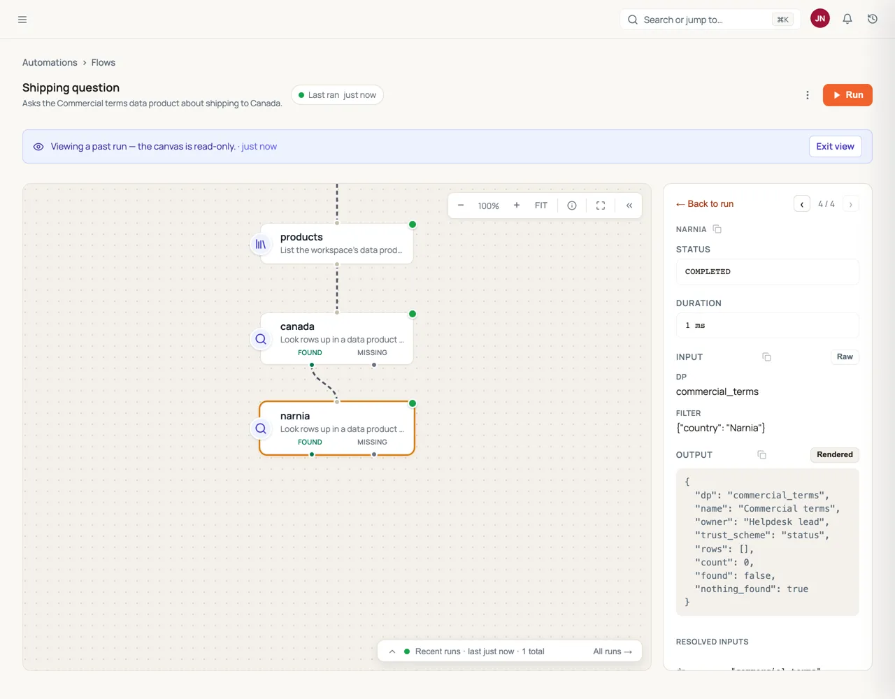Zoom in the canvas with plus
This screenshot has height=699, width=895.
pyautogui.click(x=517, y=206)
